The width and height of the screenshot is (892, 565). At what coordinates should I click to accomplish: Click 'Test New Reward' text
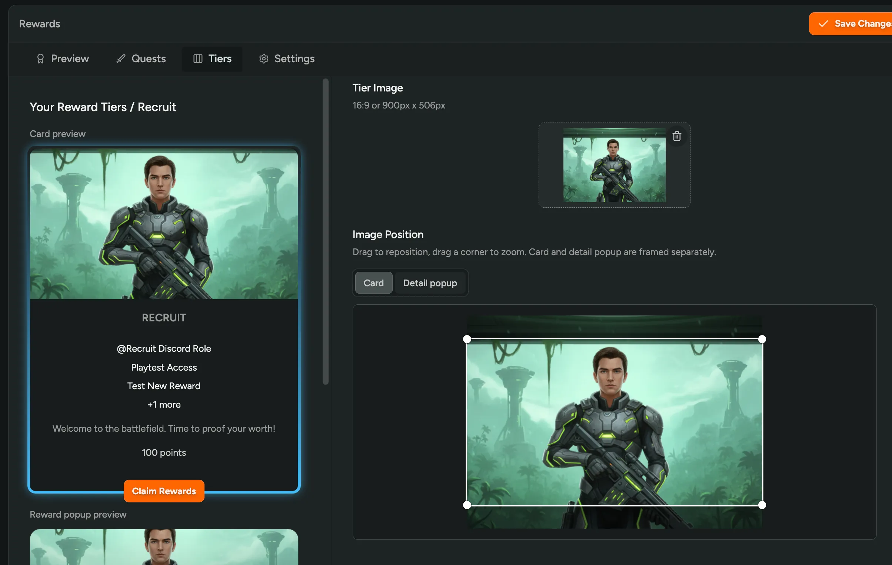click(164, 386)
